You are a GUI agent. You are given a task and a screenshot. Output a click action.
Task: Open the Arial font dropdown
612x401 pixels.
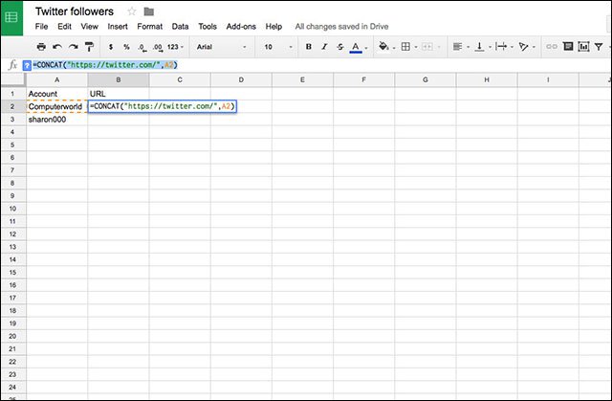(x=221, y=47)
